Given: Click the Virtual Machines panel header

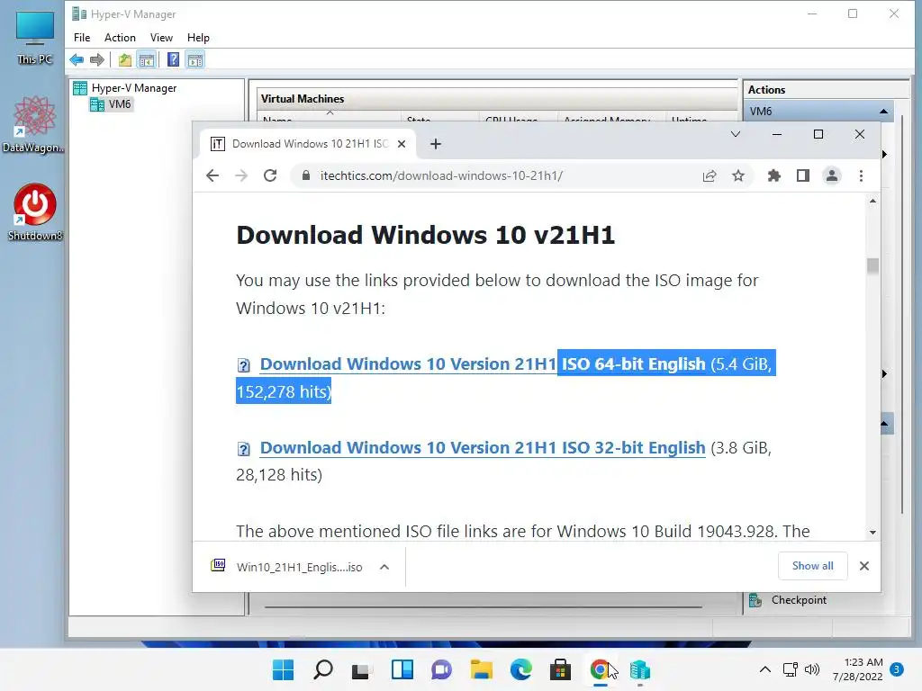Looking at the screenshot, I should (x=497, y=99).
